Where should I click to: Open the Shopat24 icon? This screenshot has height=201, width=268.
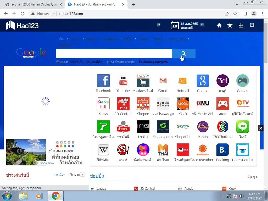[183, 127]
